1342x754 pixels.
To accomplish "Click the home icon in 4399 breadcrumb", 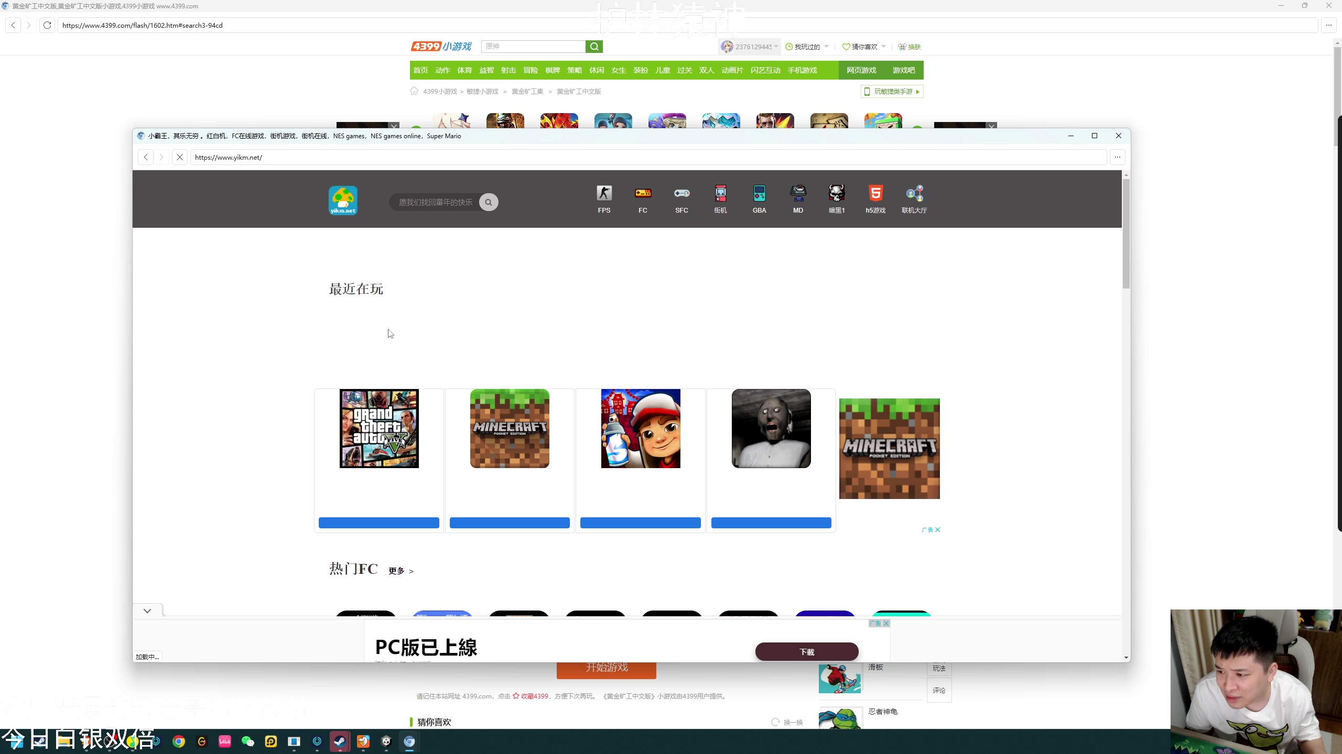I will 414,91.
